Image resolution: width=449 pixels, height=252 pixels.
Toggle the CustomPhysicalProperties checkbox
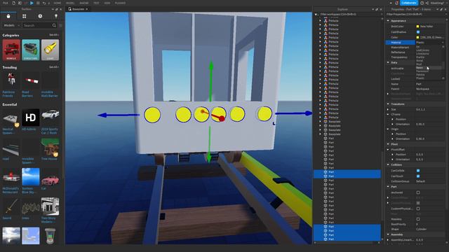click(418, 209)
